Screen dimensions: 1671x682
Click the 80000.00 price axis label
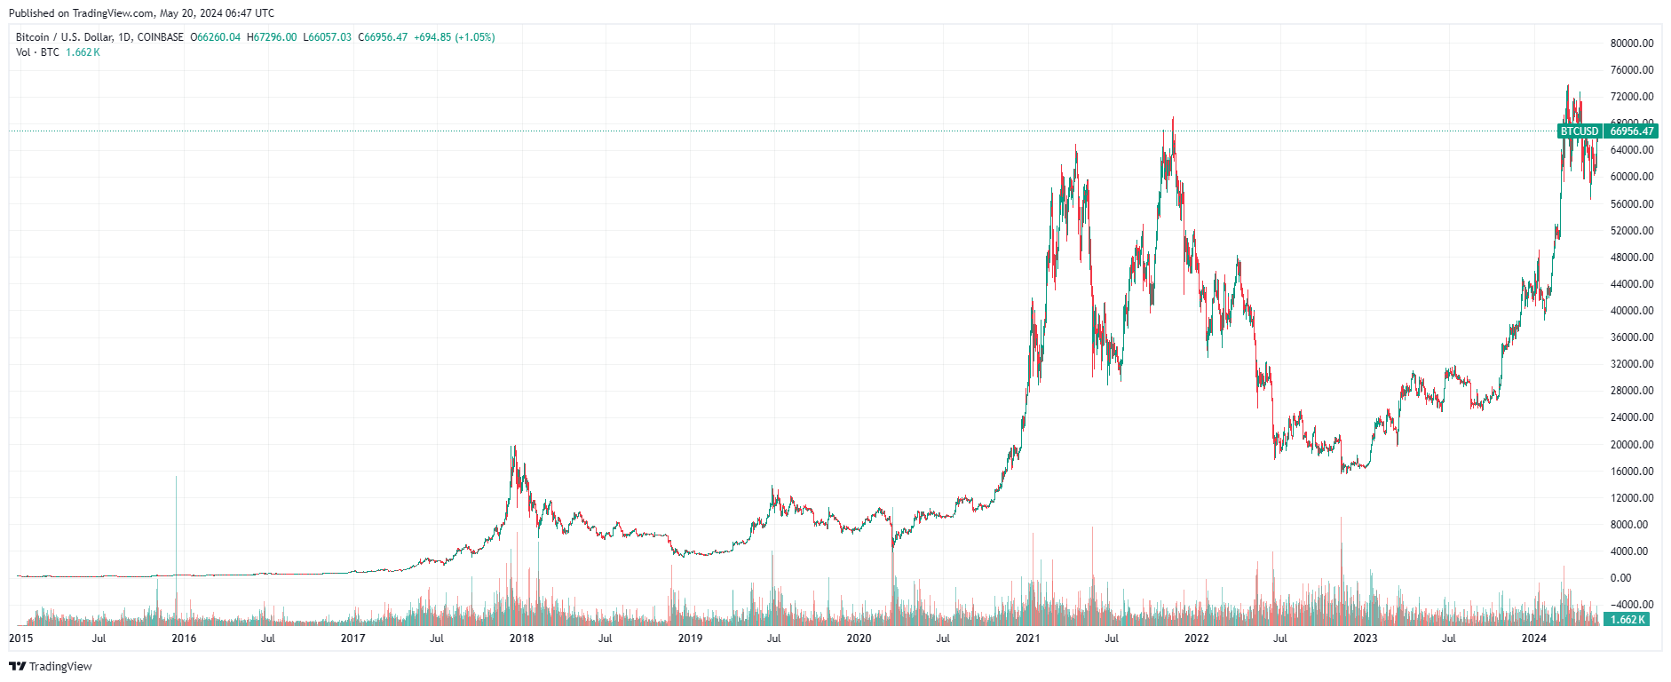(1632, 44)
